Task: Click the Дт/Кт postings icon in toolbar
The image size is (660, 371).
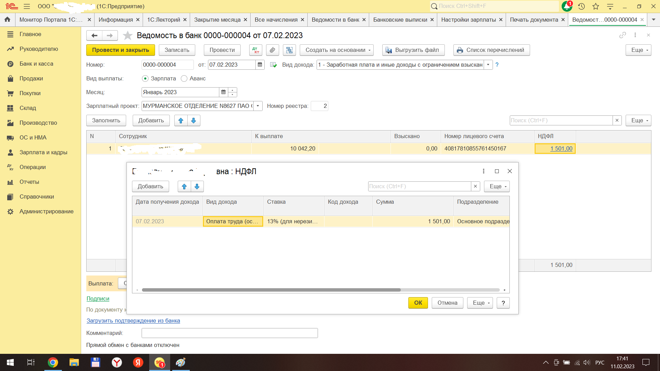Action: pyautogui.click(x=255, y=50)
